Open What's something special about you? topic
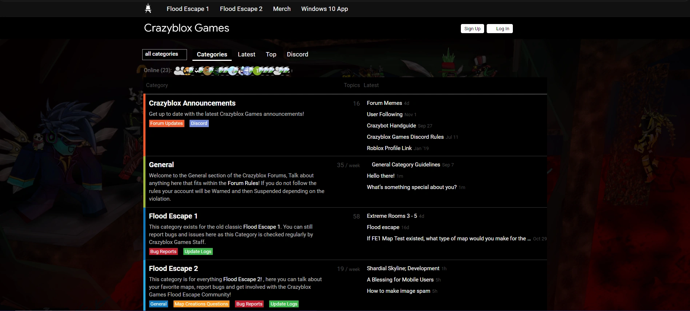 pos(412,187)
